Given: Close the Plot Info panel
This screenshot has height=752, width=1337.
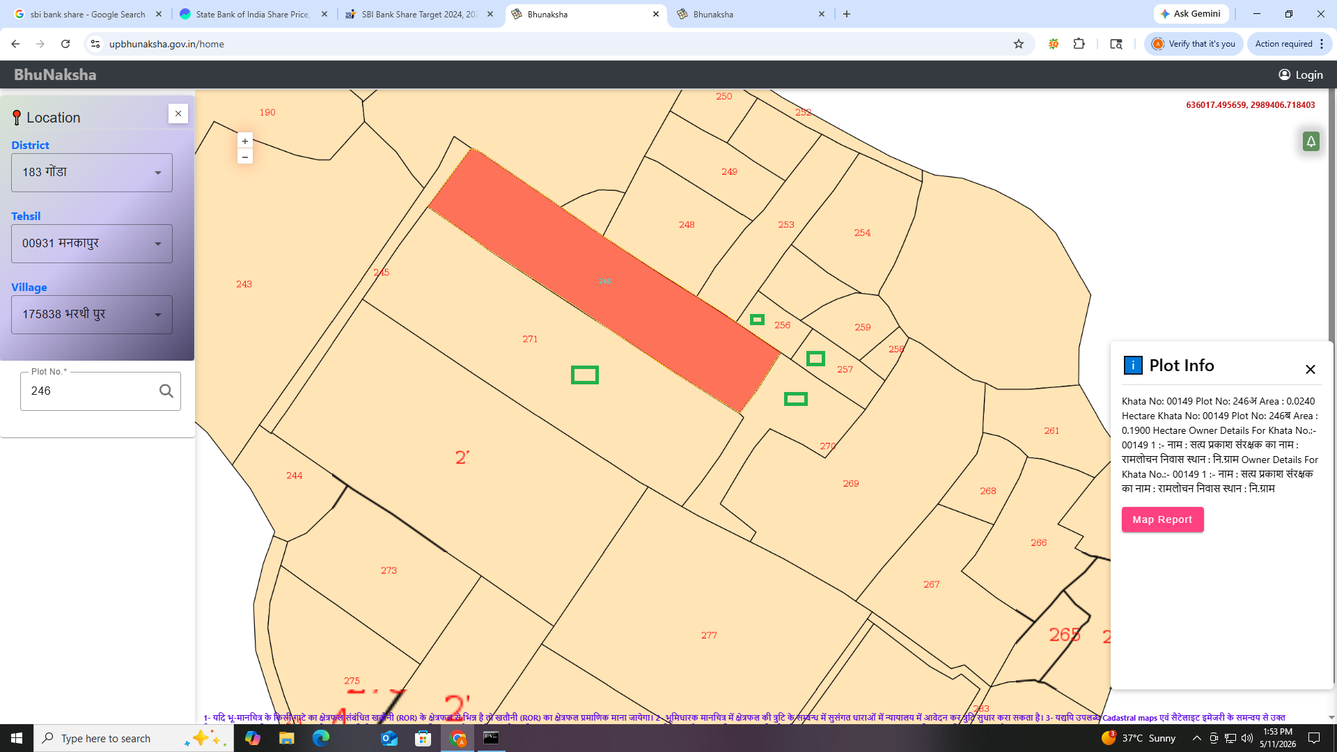Looking at the screenshot, I should click(x=1311, y=369).
